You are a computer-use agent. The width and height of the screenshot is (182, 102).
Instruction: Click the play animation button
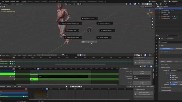pos(77,86)
